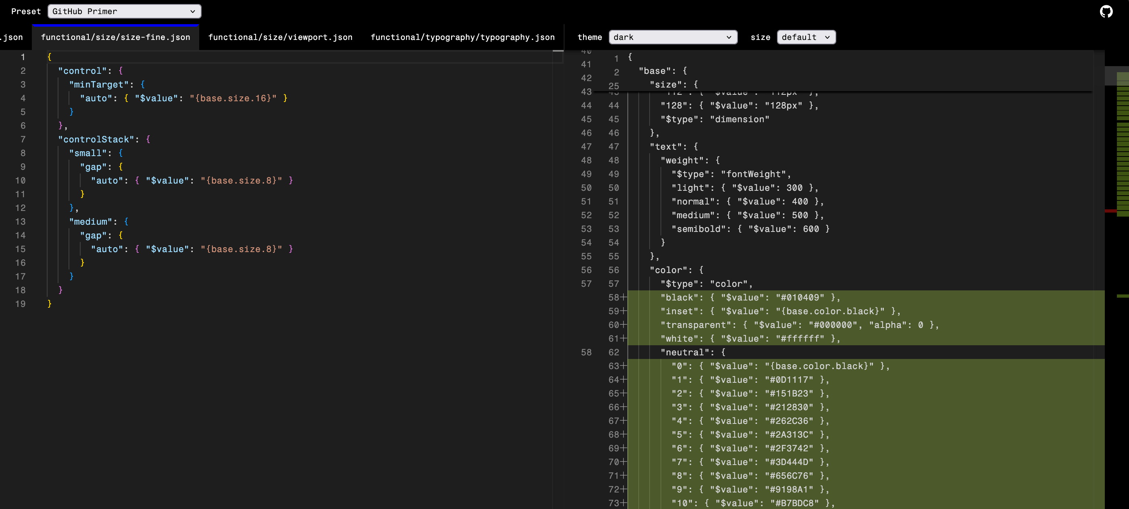Viewport: 1129px width, 509px height.
Task: Click the "#212830" neutral 3 value
Action: [789, 407]
